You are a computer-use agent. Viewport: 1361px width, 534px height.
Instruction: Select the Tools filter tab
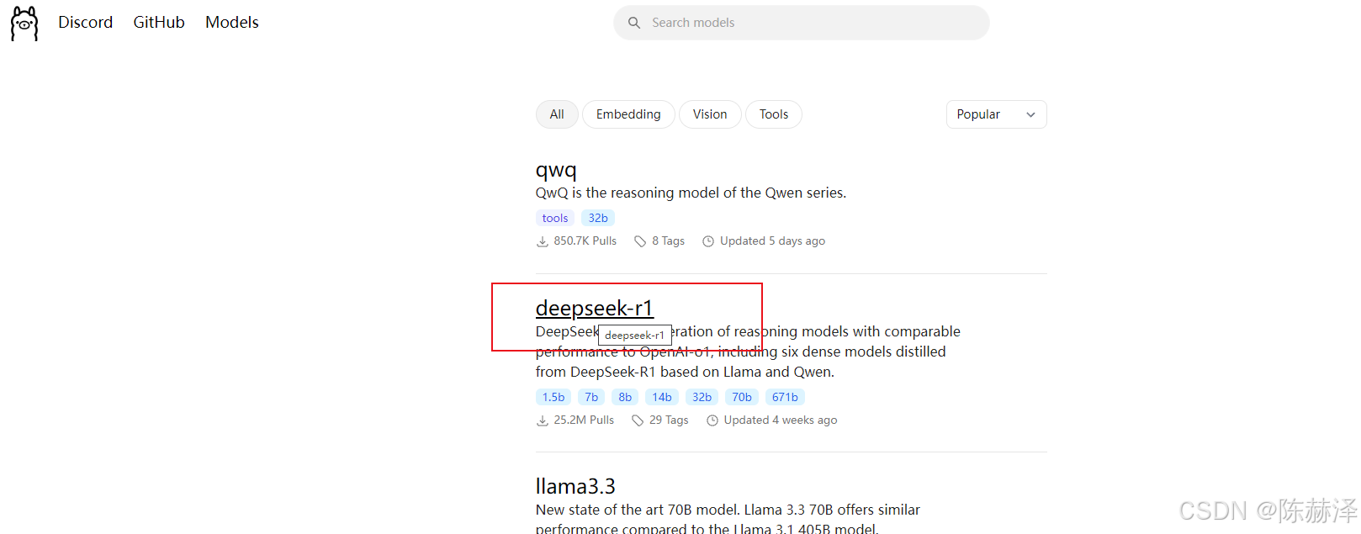click(x=774, y=114)
